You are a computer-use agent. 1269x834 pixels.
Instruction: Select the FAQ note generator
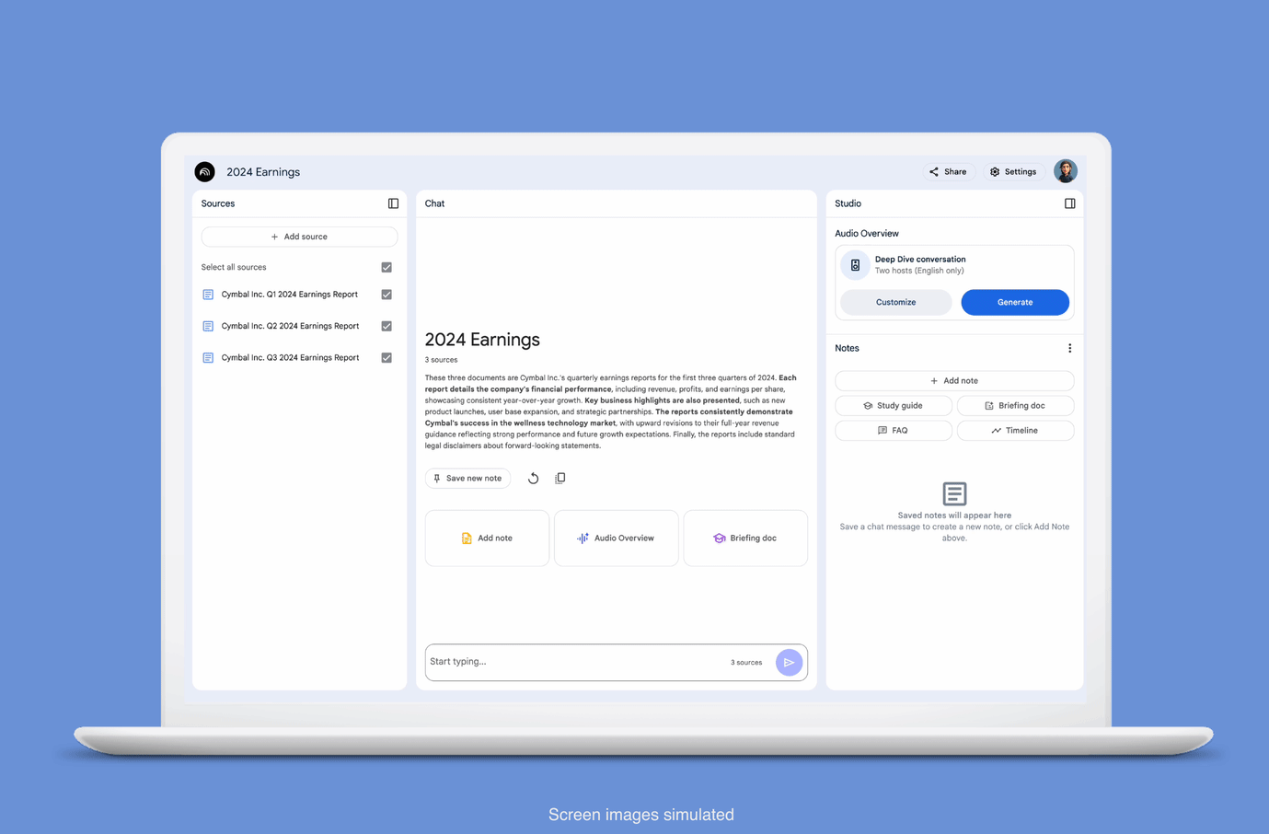(x=893, y=430)
